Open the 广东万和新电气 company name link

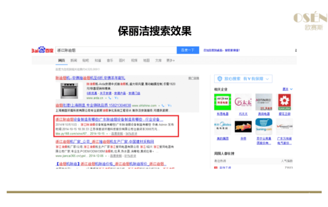tap(284, 141)
